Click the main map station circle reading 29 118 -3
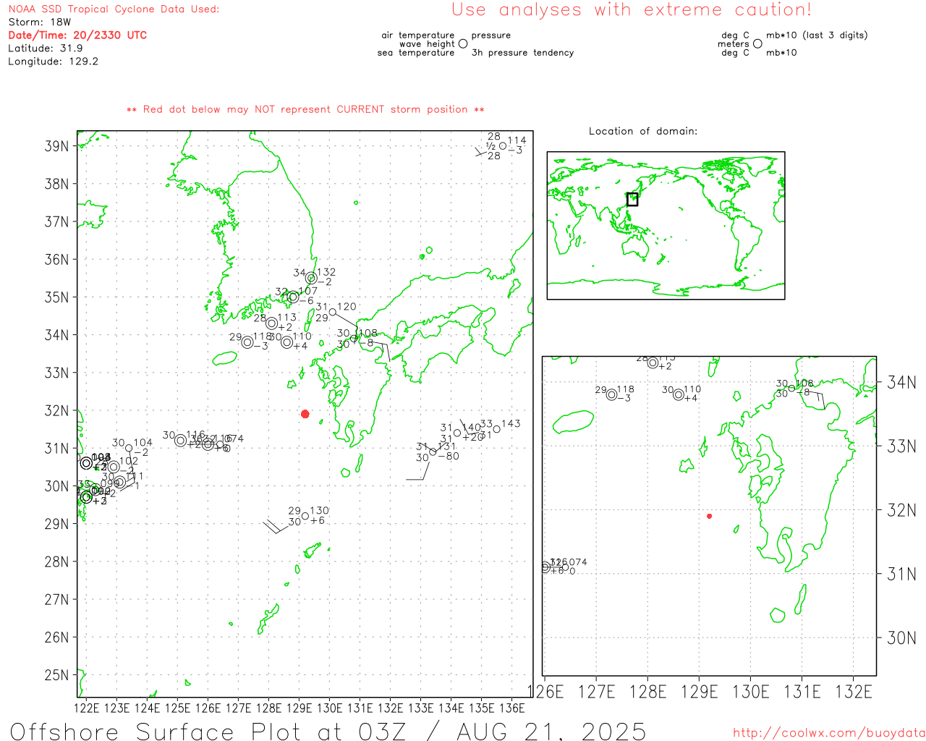Screen dimensions: 926x741 [x=247, y=342]
